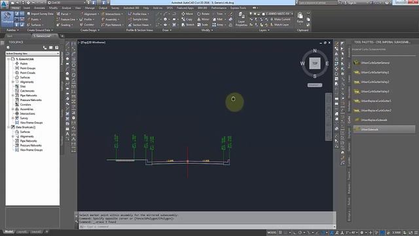Switch to the Model layout tab
This screenshot has height=236, width=419.
[x=9, y=231]
